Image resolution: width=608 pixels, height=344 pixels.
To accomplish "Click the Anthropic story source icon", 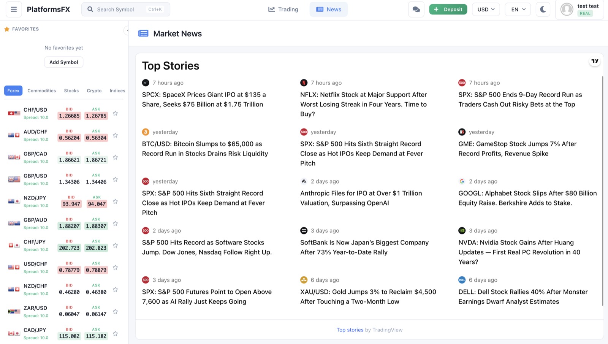I will (304, 181).
